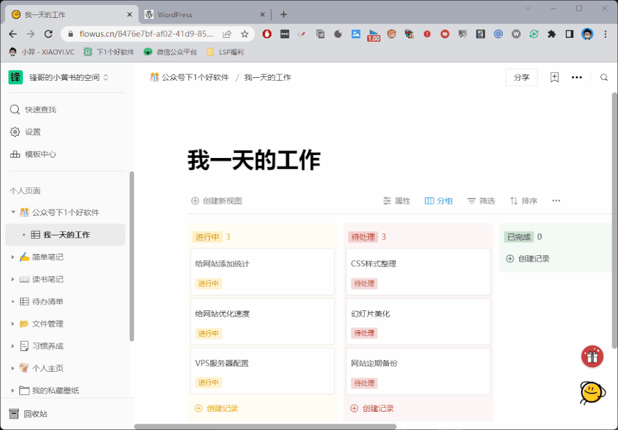This screenshot has width=618, height=430.
Task: Expand the 简单笔记 tree item
Action: tap(13, 257)
